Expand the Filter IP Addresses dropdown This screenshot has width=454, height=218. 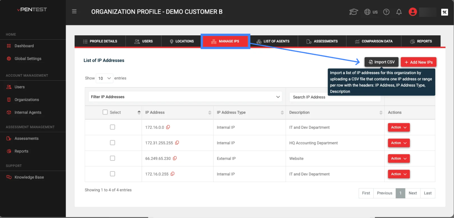pos(185,97)
